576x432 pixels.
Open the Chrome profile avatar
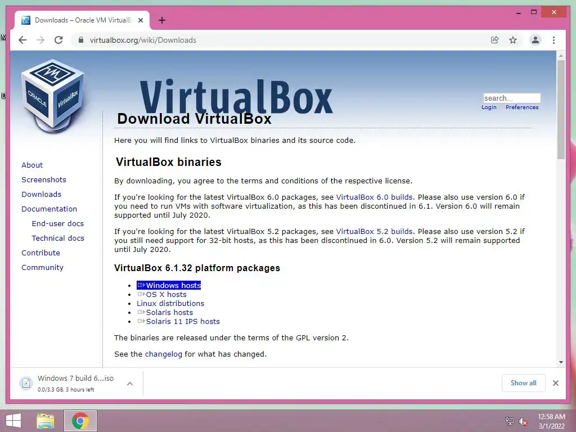(x=535, y=40)
